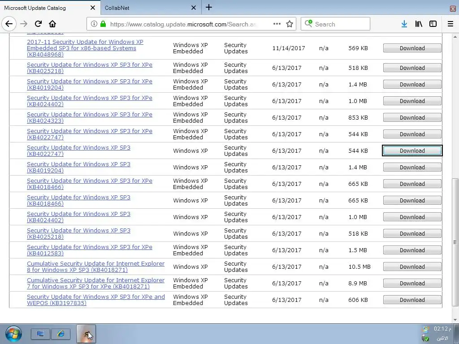Close the Microsoft Update Catalog tab
The image size is (459, 344).
pyautogui.click(x=93, y=8)
